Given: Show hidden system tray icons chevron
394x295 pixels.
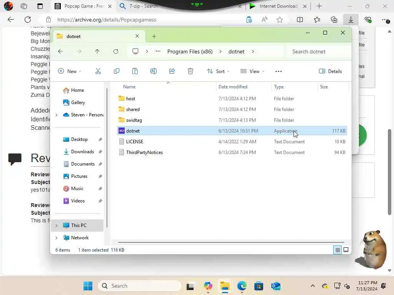Looking at the screenshot, I should tap(312, 286).
